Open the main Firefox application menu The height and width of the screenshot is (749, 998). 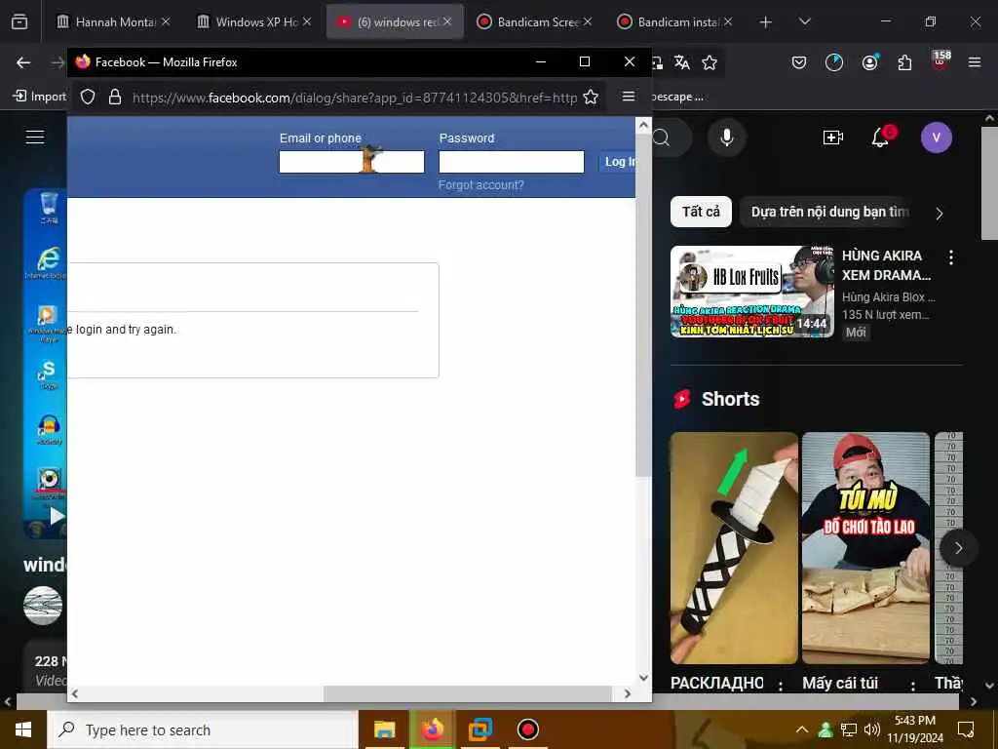tap(974, 62)
